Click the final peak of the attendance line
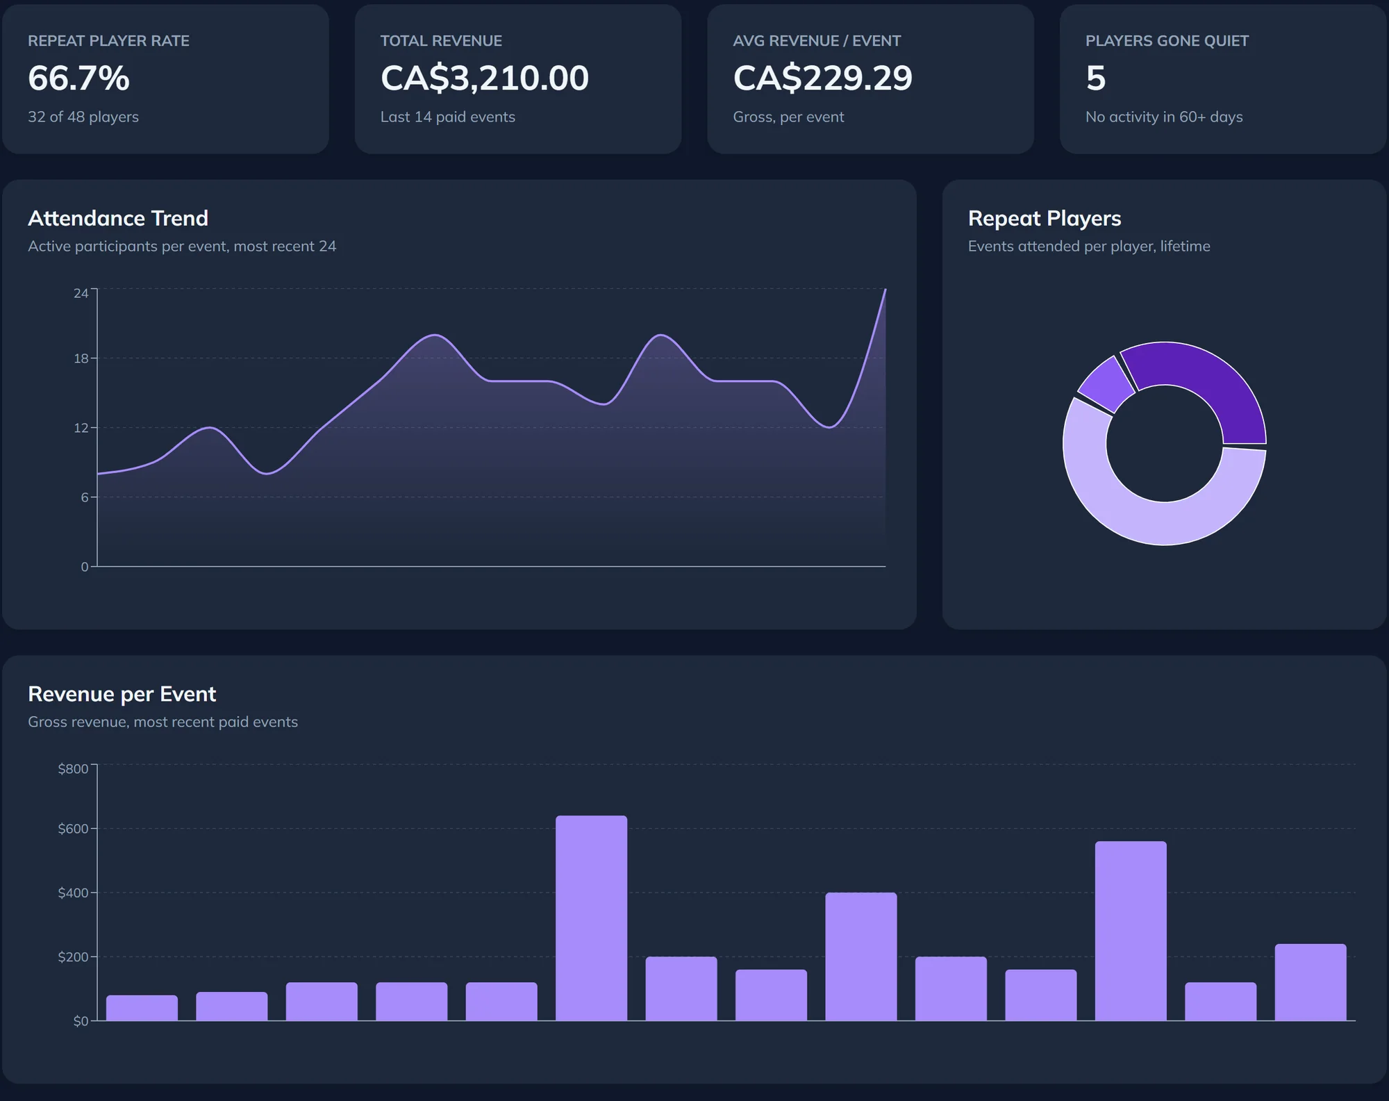This screenshot has height=1101, width=1389. tap(885, 290)
